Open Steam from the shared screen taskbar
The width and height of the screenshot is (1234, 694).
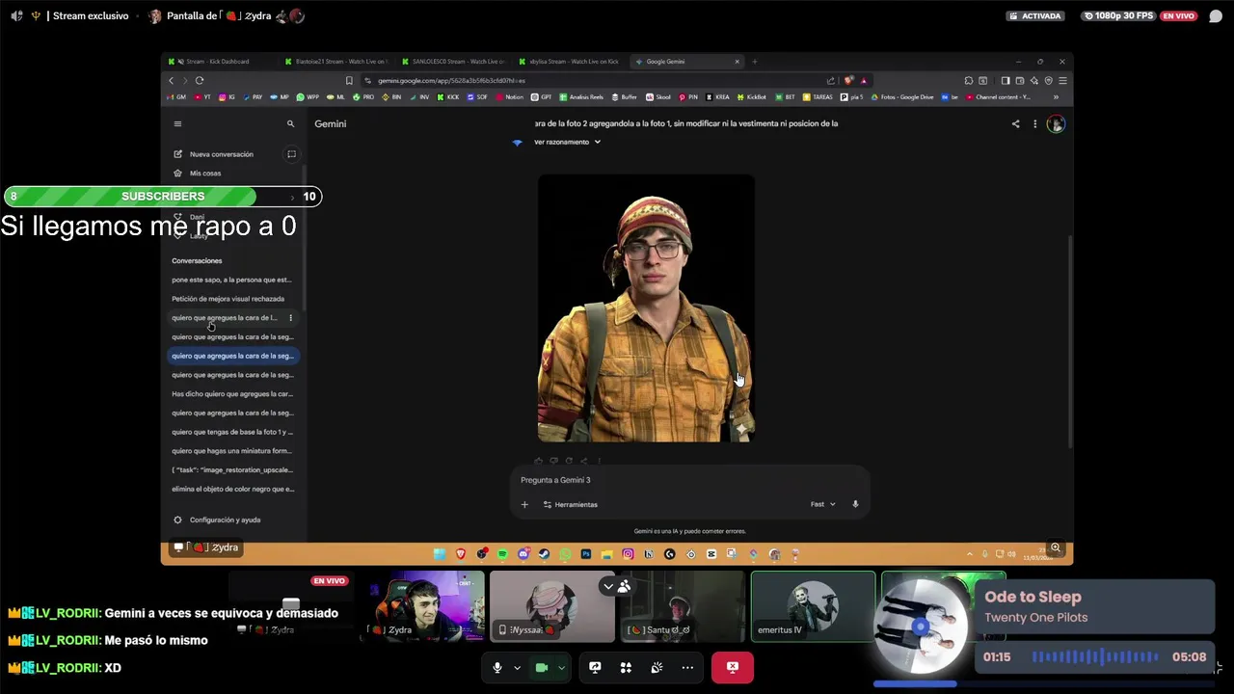(544, 554)
